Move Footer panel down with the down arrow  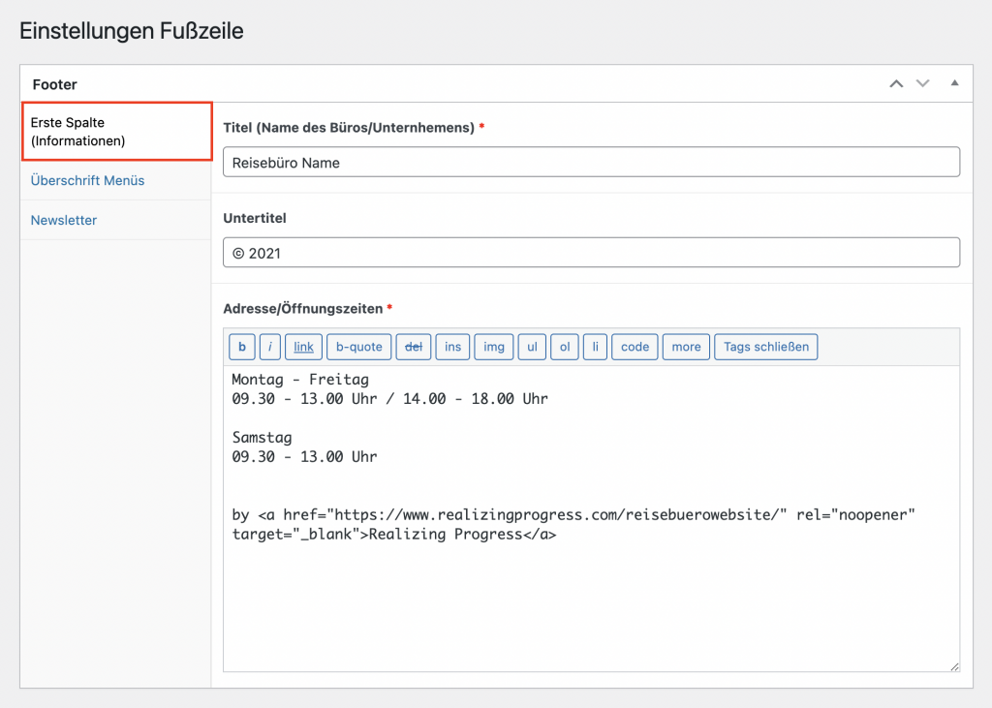coord(922,84)
